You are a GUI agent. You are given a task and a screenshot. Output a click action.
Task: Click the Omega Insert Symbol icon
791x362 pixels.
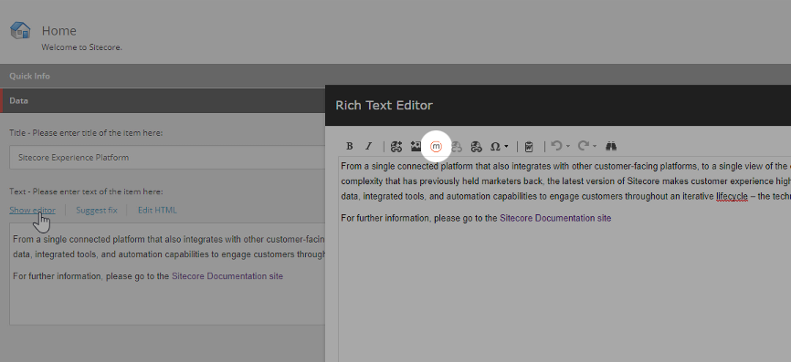click(x=495, y=147)
